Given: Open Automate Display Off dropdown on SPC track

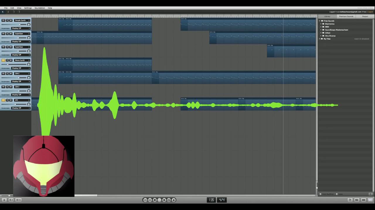Looking at the screenshot, I should (21, 108).
